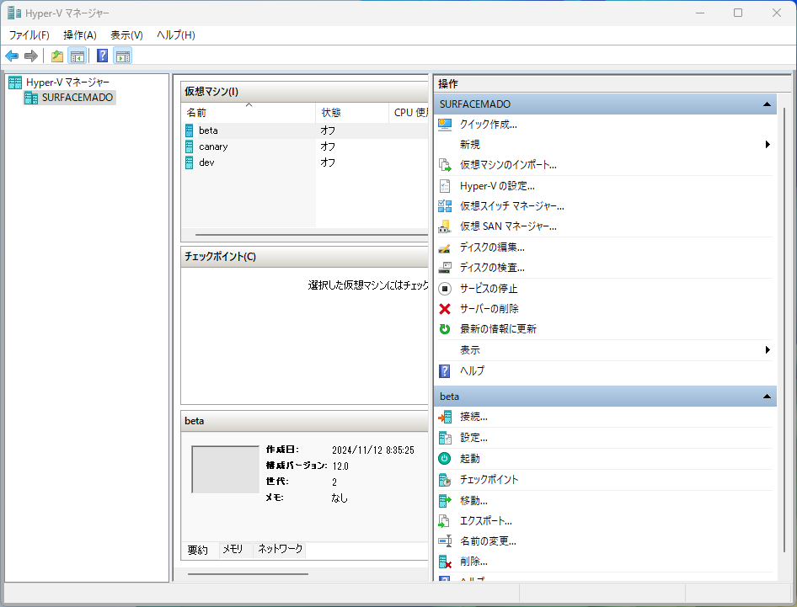
Task: Expand the 表示 submenu arrow in actions
Action: pyautogui.click(x=768, y=350)
